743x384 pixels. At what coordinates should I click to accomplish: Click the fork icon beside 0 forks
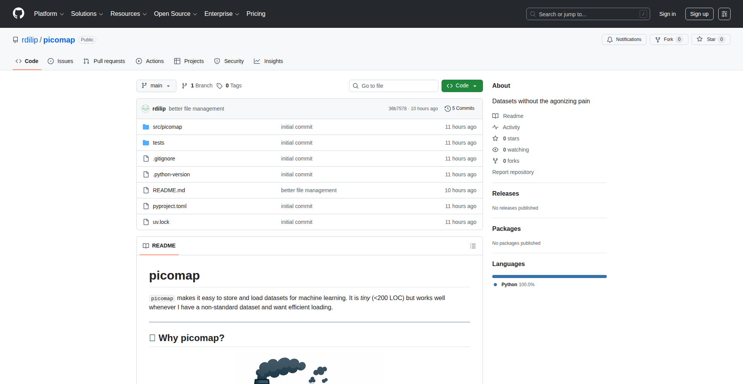point(495,161)
